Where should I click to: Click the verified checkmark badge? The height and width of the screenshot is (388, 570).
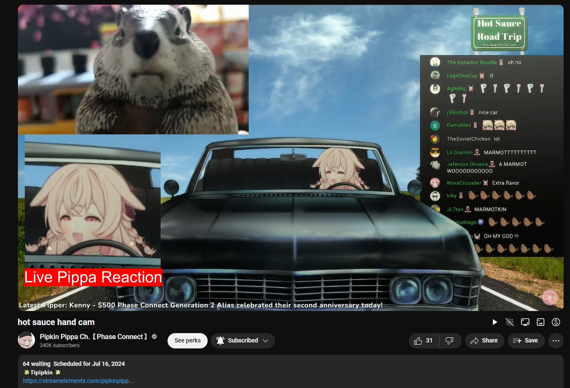(x=154, y=337)
